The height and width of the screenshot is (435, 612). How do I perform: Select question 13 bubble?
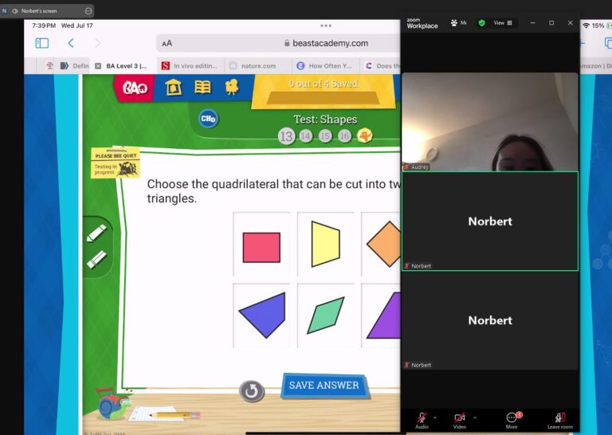tap(286, 136)
